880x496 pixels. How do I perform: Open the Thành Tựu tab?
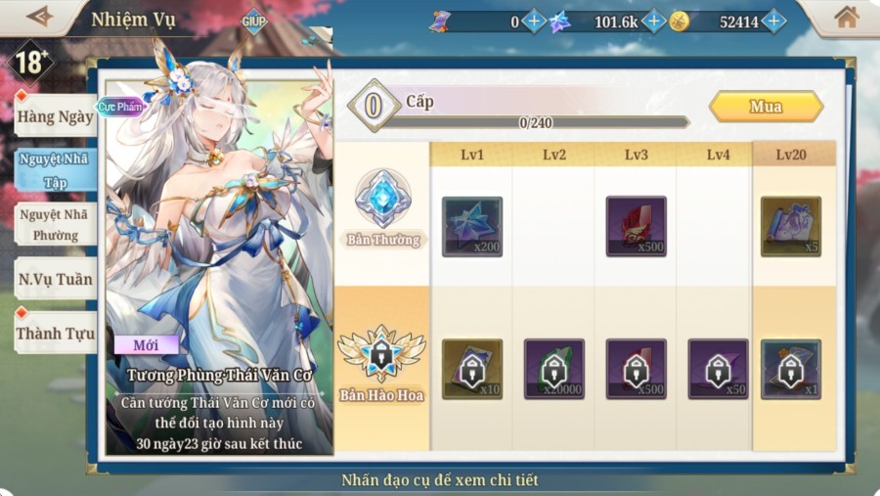coord(55,333)
